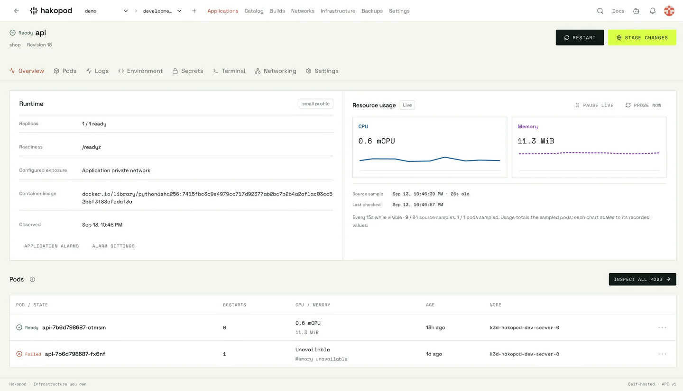Open Catalog in the top navigation

point(254,11)
